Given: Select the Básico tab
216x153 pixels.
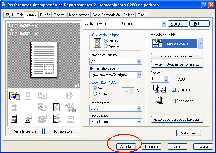Looking at the screenshot, I should pyautogui.click(x=31, y=14).
